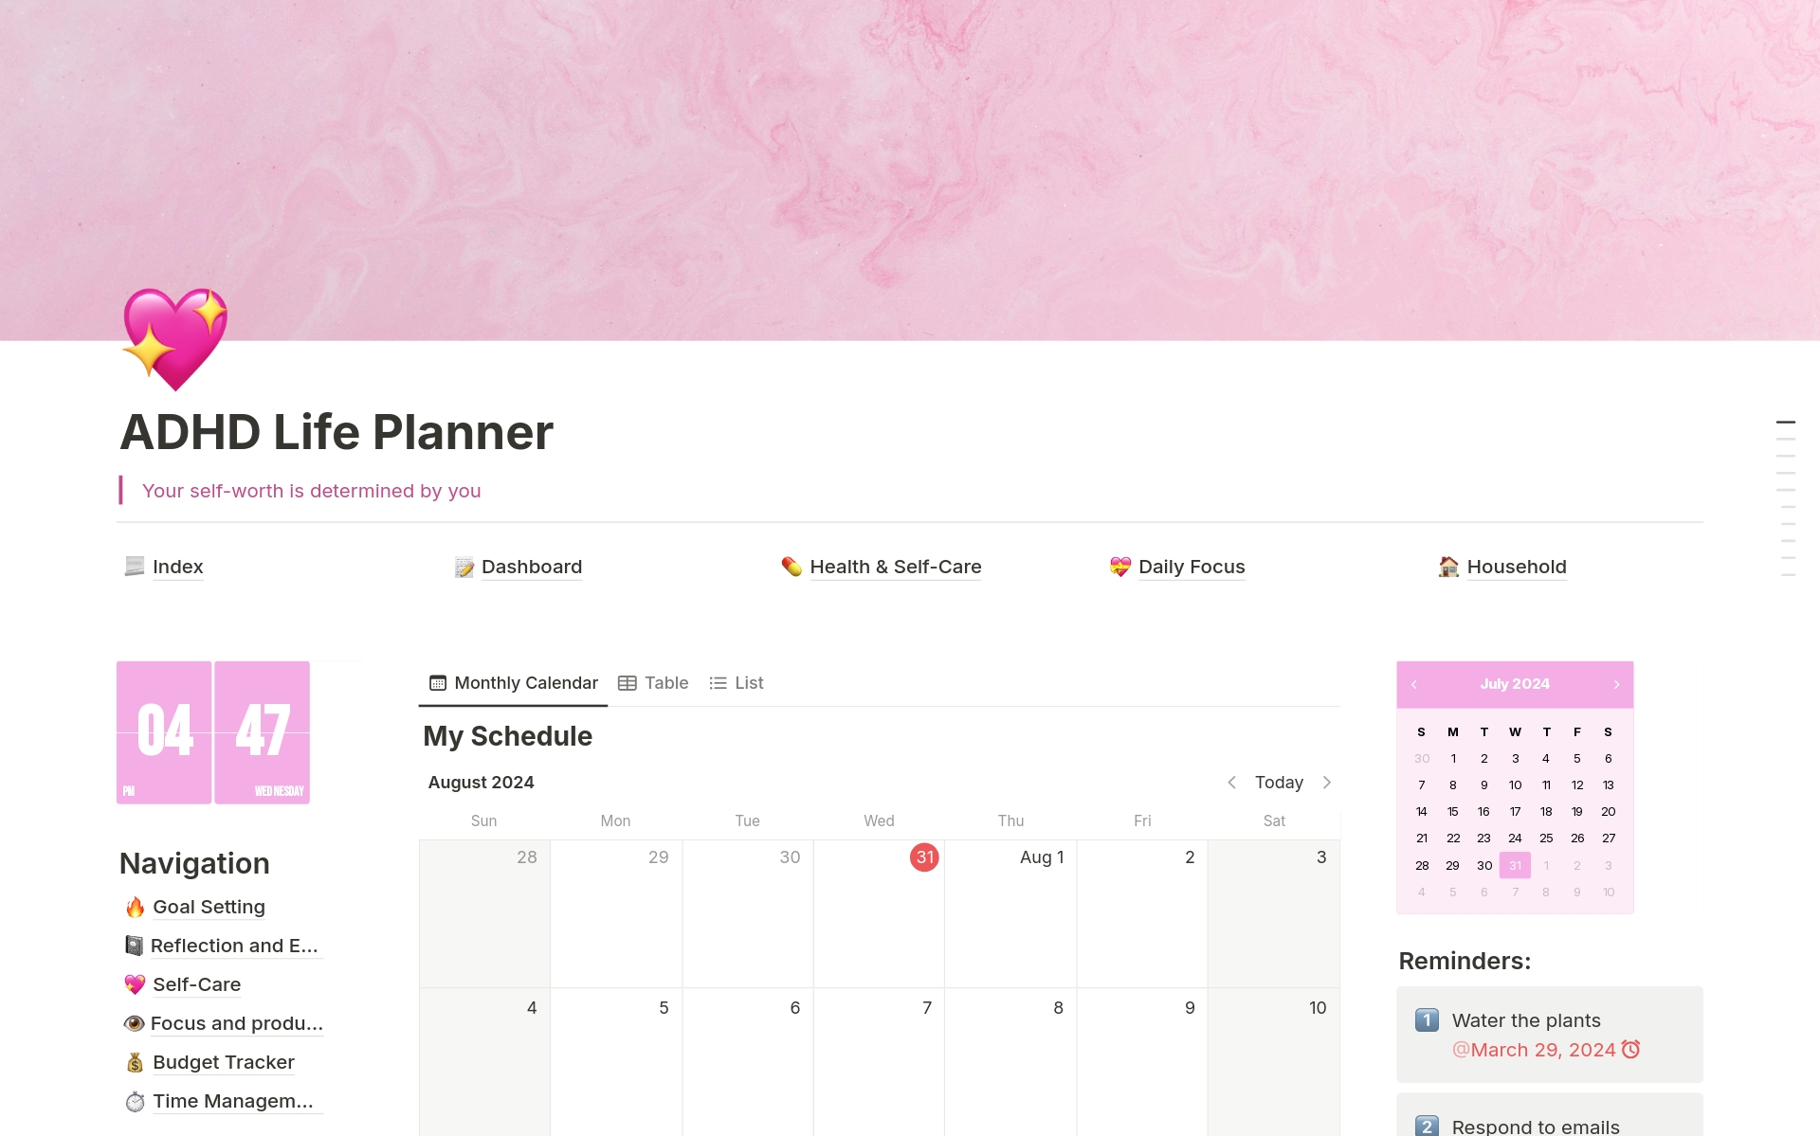Image resolution: width=1820 pixels, height=1136 pixels.
Task: Click Today button to reset calendar
Action: coord(1277,782)
